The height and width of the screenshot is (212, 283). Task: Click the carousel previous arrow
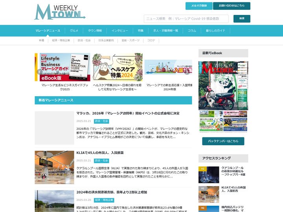tap(40, 72)
